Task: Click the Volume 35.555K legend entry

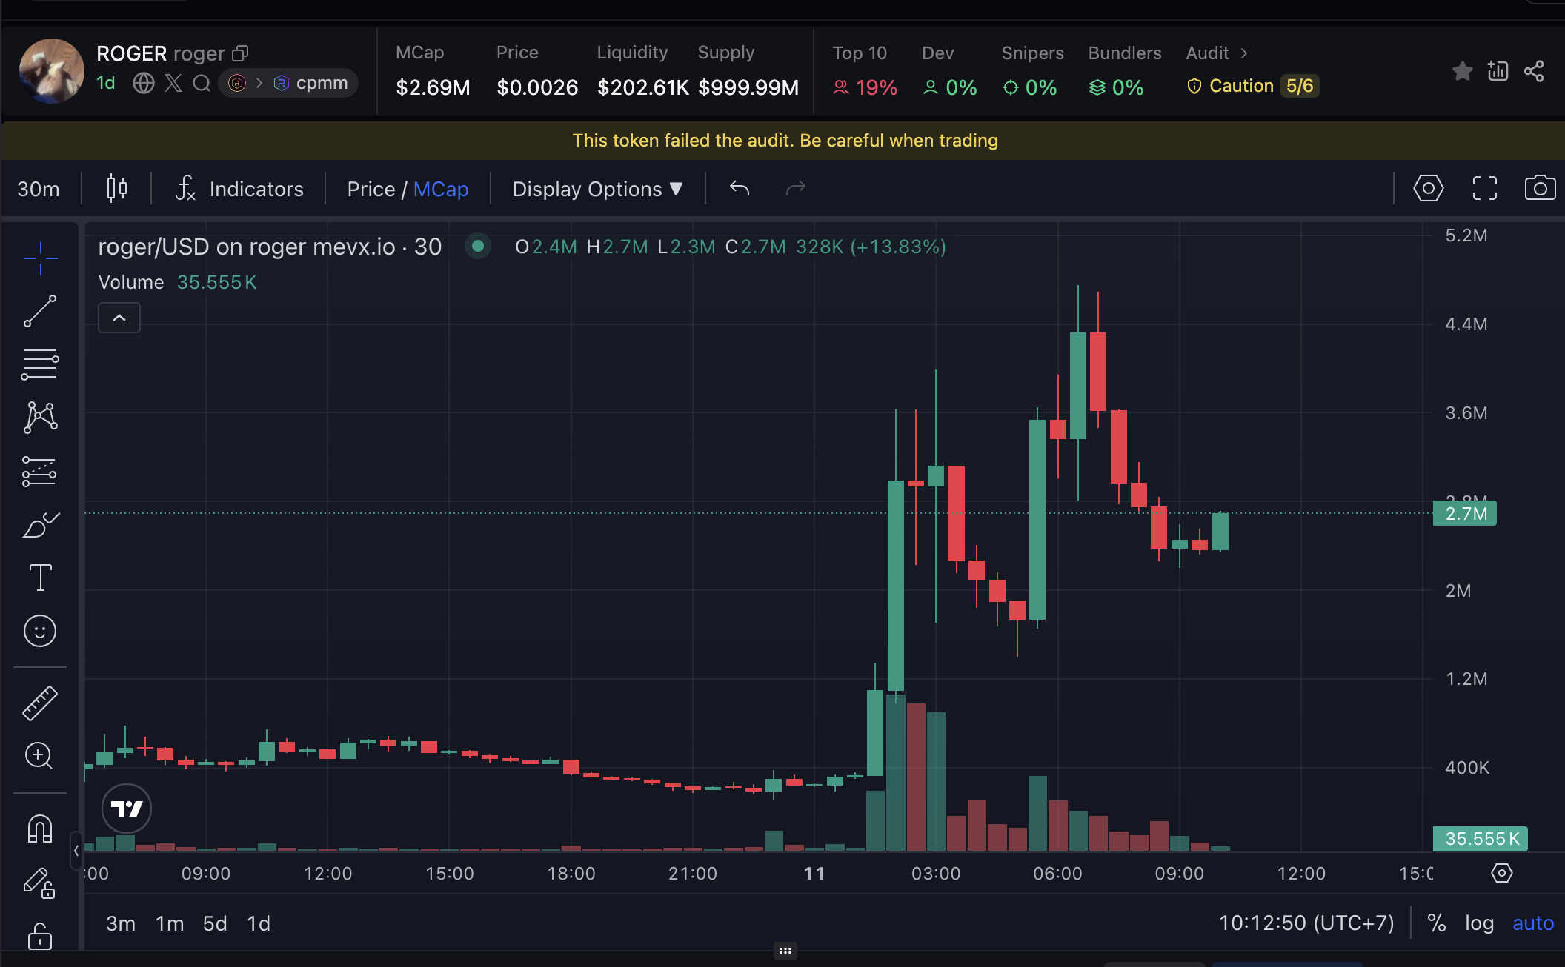Action: 177,282
